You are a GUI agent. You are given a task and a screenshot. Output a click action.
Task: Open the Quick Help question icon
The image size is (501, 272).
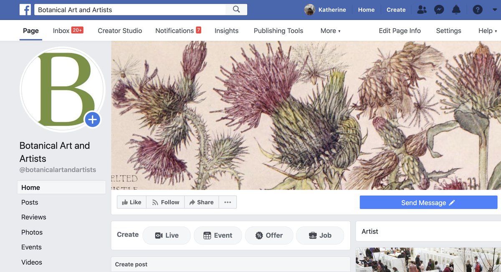point(478,10)
